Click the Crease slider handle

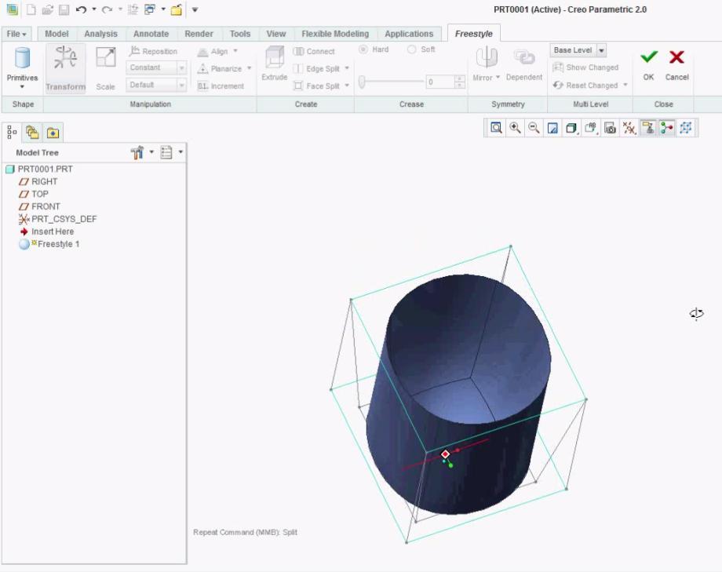(363, 82)
